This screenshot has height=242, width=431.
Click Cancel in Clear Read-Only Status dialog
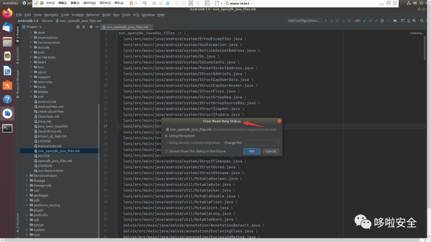coord(271,151)
